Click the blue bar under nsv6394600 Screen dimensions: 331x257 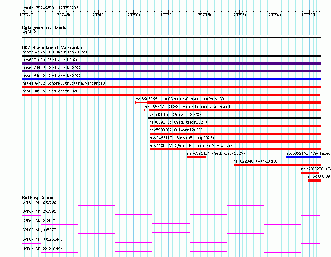[171, 79]
